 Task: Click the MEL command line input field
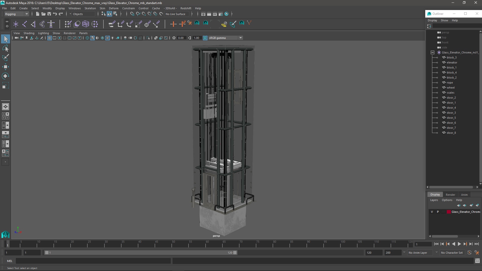coord(93,261)
